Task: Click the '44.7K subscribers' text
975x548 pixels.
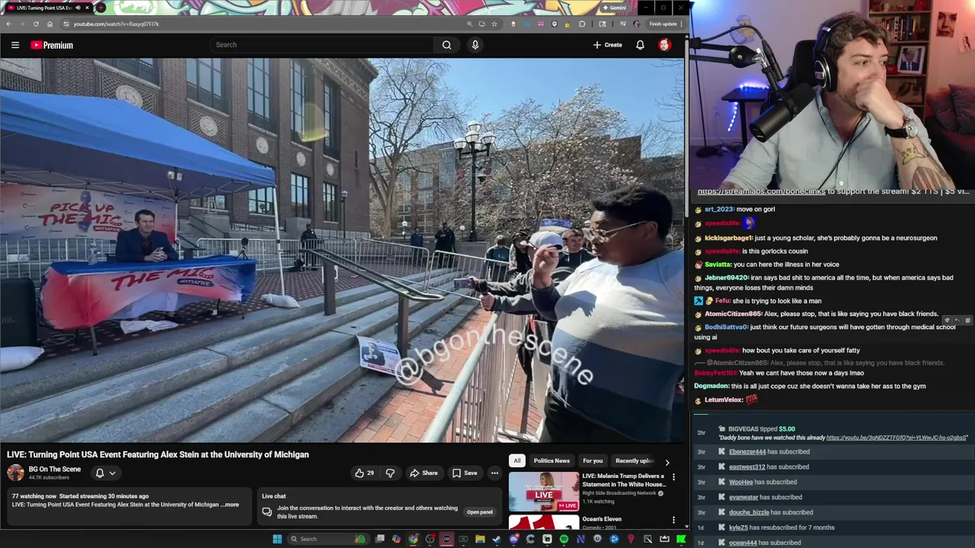Action: click(x=49, y=477)
